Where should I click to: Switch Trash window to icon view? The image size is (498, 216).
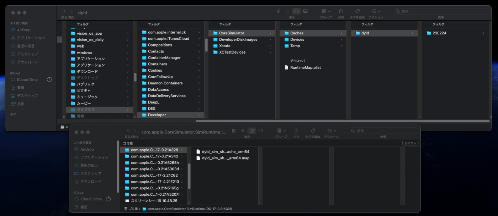coord(234,131)
